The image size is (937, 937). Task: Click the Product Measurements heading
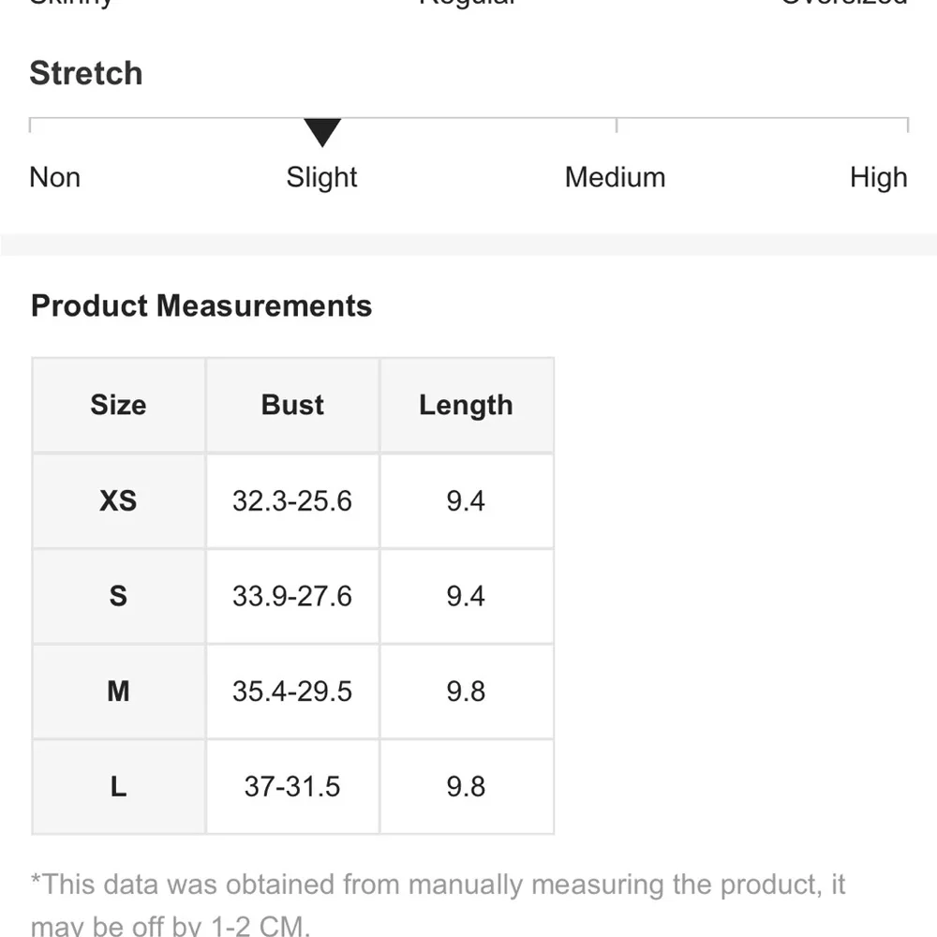201,305
